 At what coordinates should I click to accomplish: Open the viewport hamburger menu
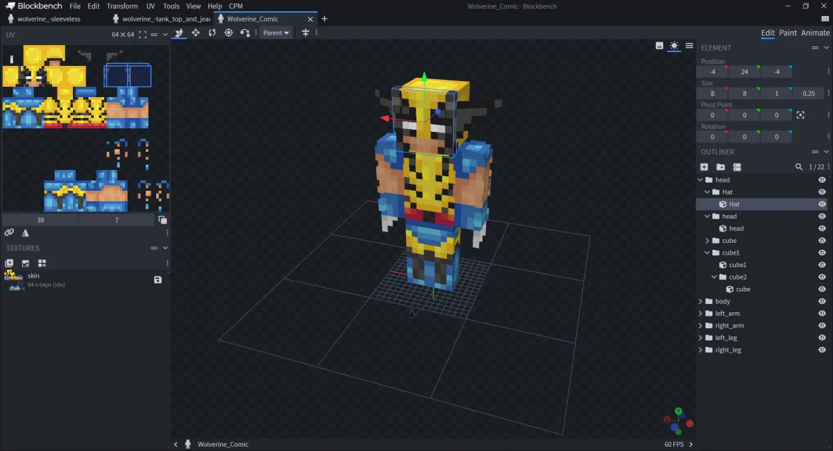tap(689, 46)
